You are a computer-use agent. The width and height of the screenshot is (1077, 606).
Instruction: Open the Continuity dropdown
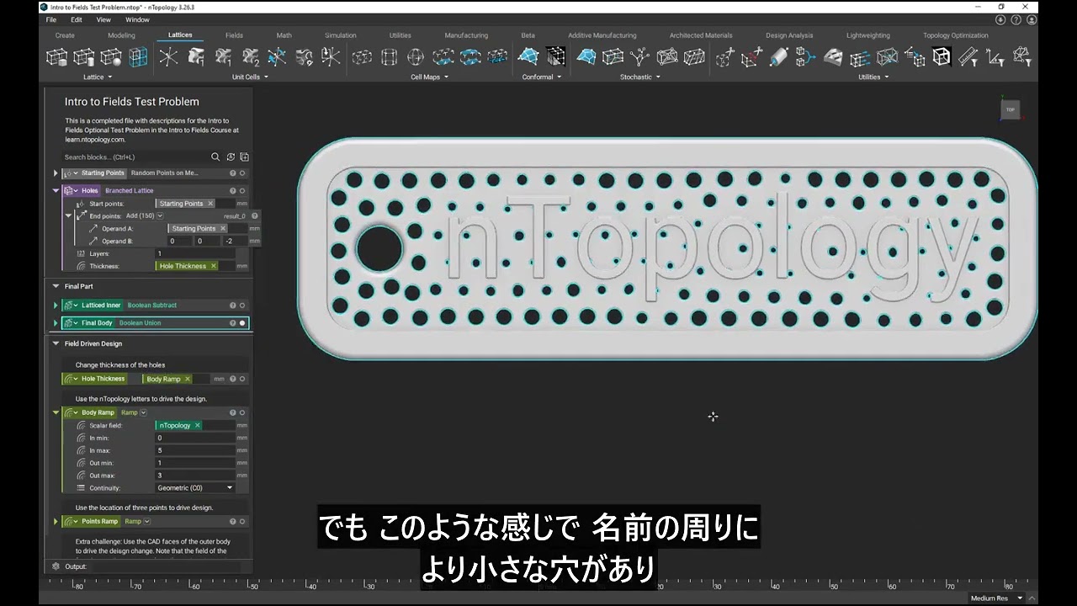click(195, 488)
